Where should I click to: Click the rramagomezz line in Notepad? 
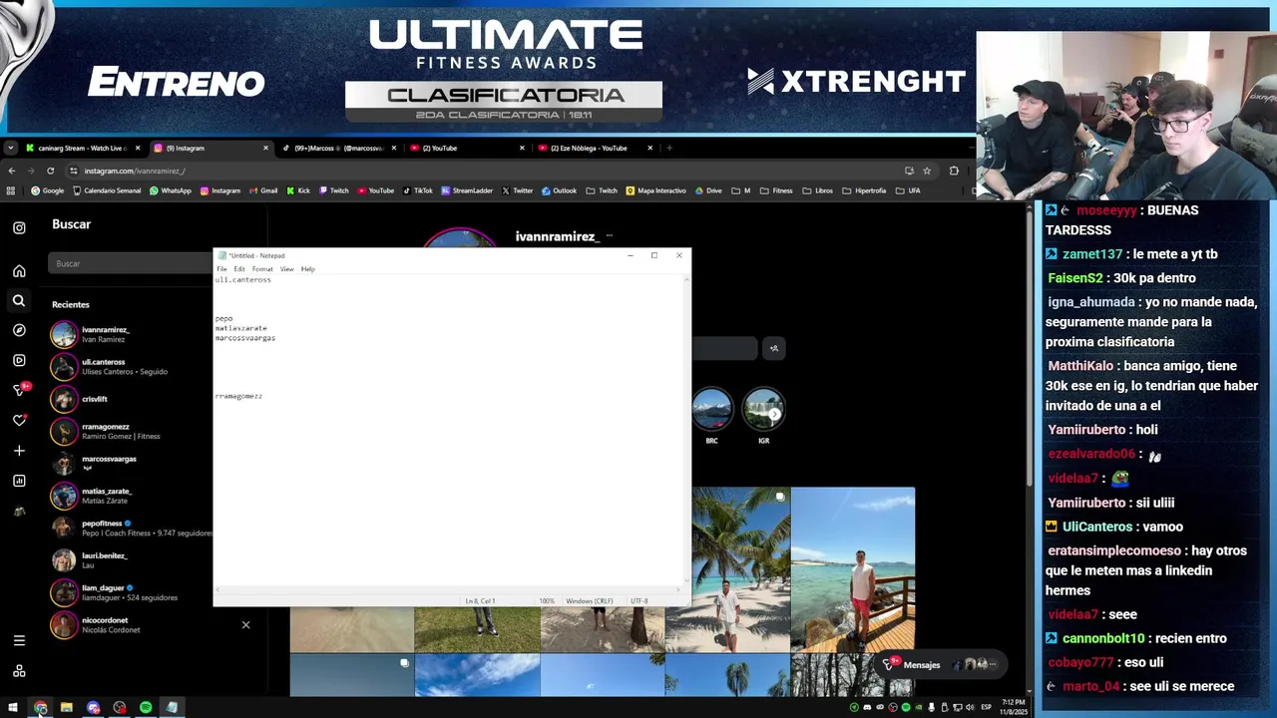coord(238,396)
